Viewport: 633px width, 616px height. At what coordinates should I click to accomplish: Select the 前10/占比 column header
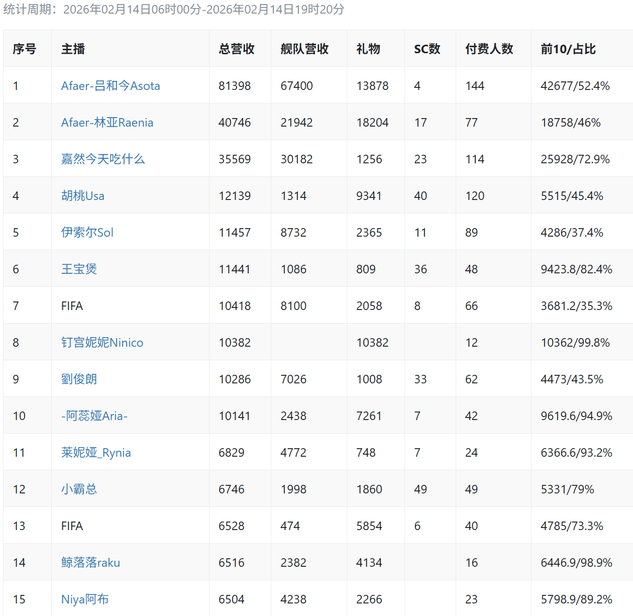568,49
